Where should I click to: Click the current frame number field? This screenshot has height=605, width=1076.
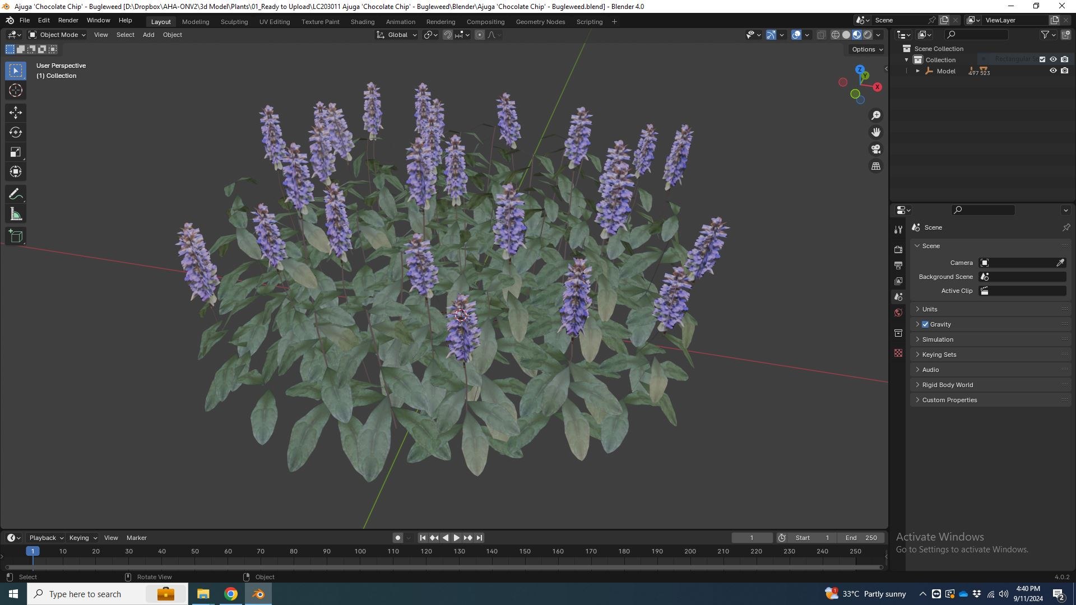pos(752,538)
